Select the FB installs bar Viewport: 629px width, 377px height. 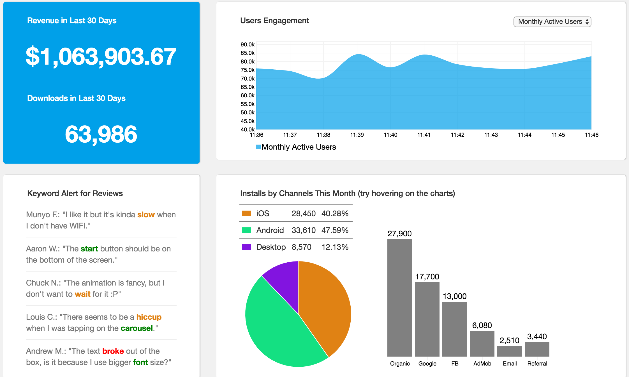tap(455, 329)
